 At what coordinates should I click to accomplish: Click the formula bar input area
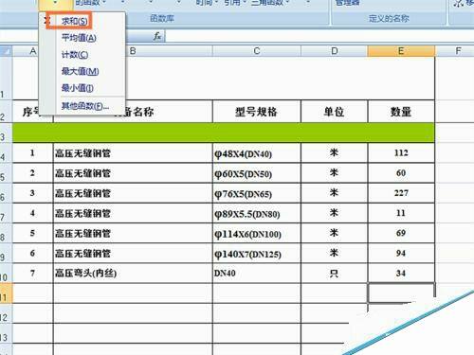pyautogui.click(x=319, y=36)
